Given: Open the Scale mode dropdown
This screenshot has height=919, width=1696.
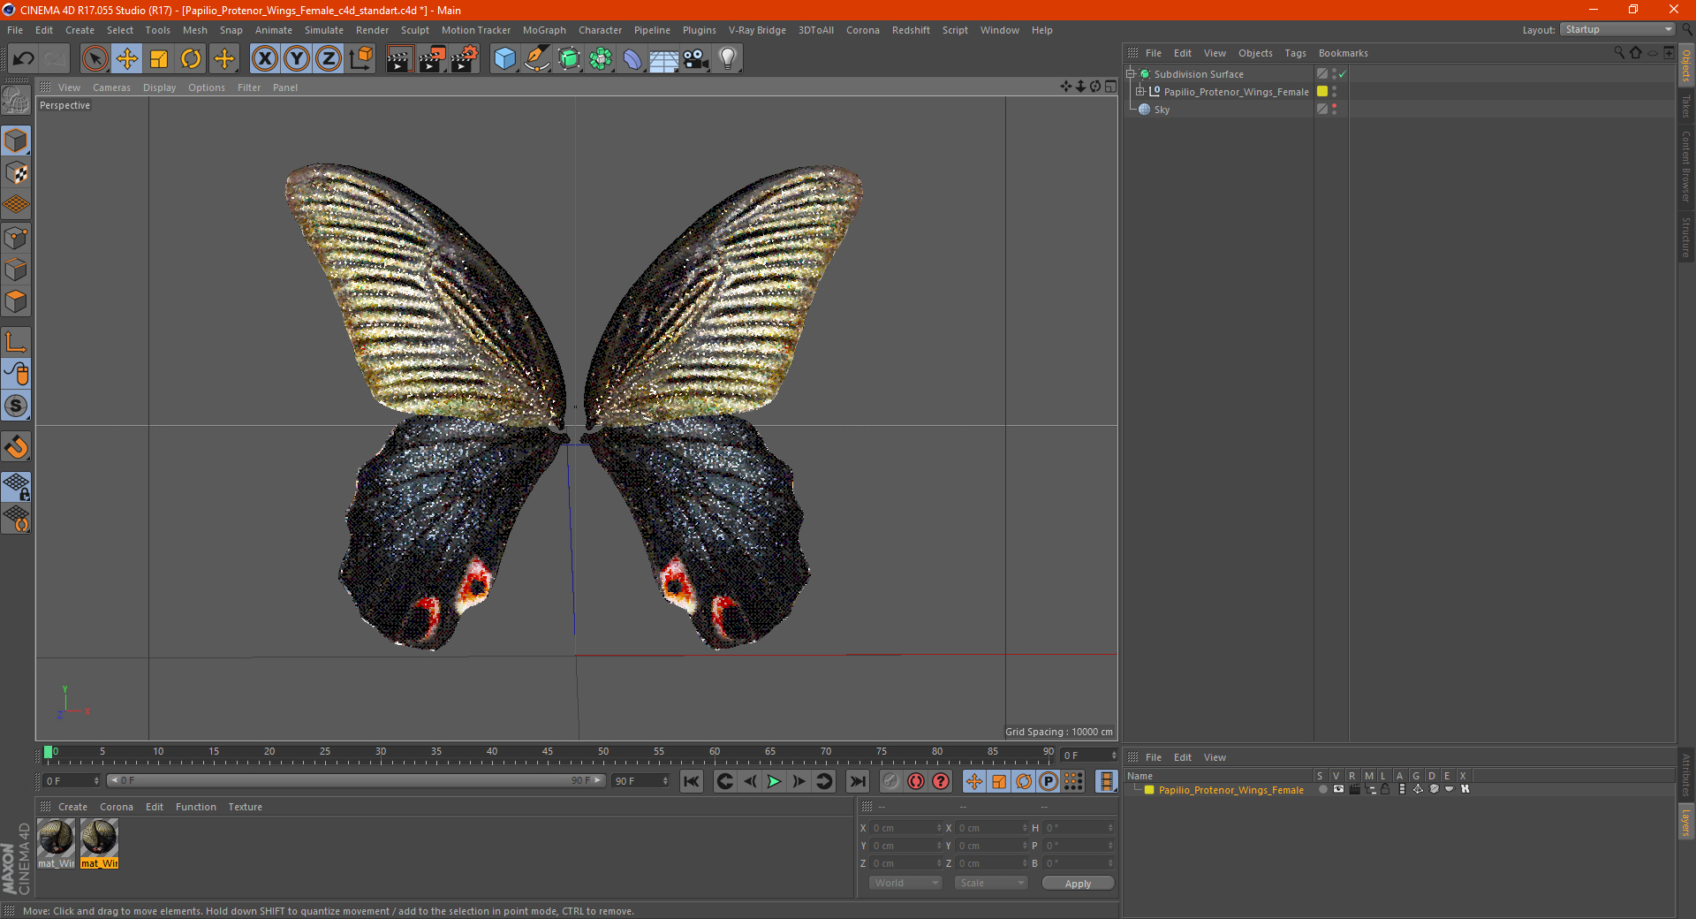Looking at the screenshot, I should [x=991, y=883].
